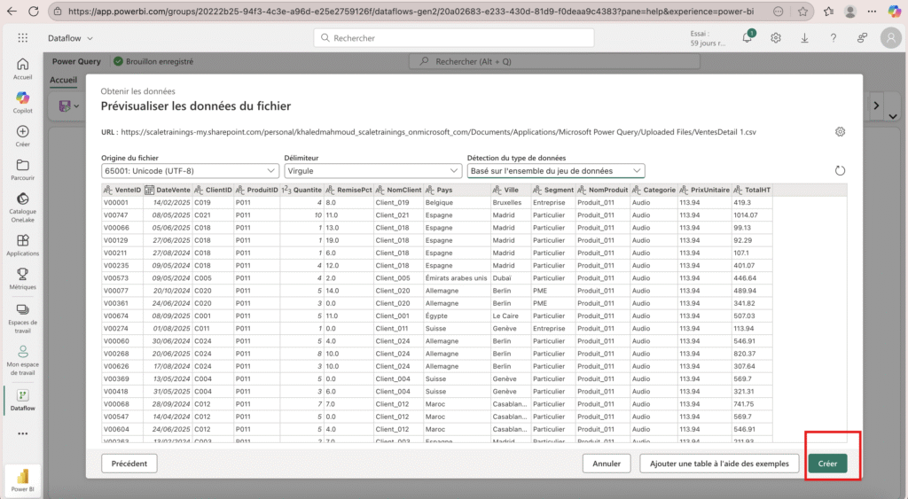Click the download arrow in header
Screen dimensions: 908x499
(x=804, y=38)
